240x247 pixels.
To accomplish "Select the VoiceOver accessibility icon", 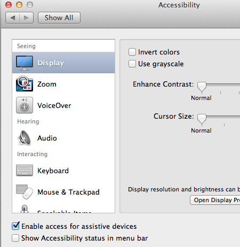I will click(25, 105).
